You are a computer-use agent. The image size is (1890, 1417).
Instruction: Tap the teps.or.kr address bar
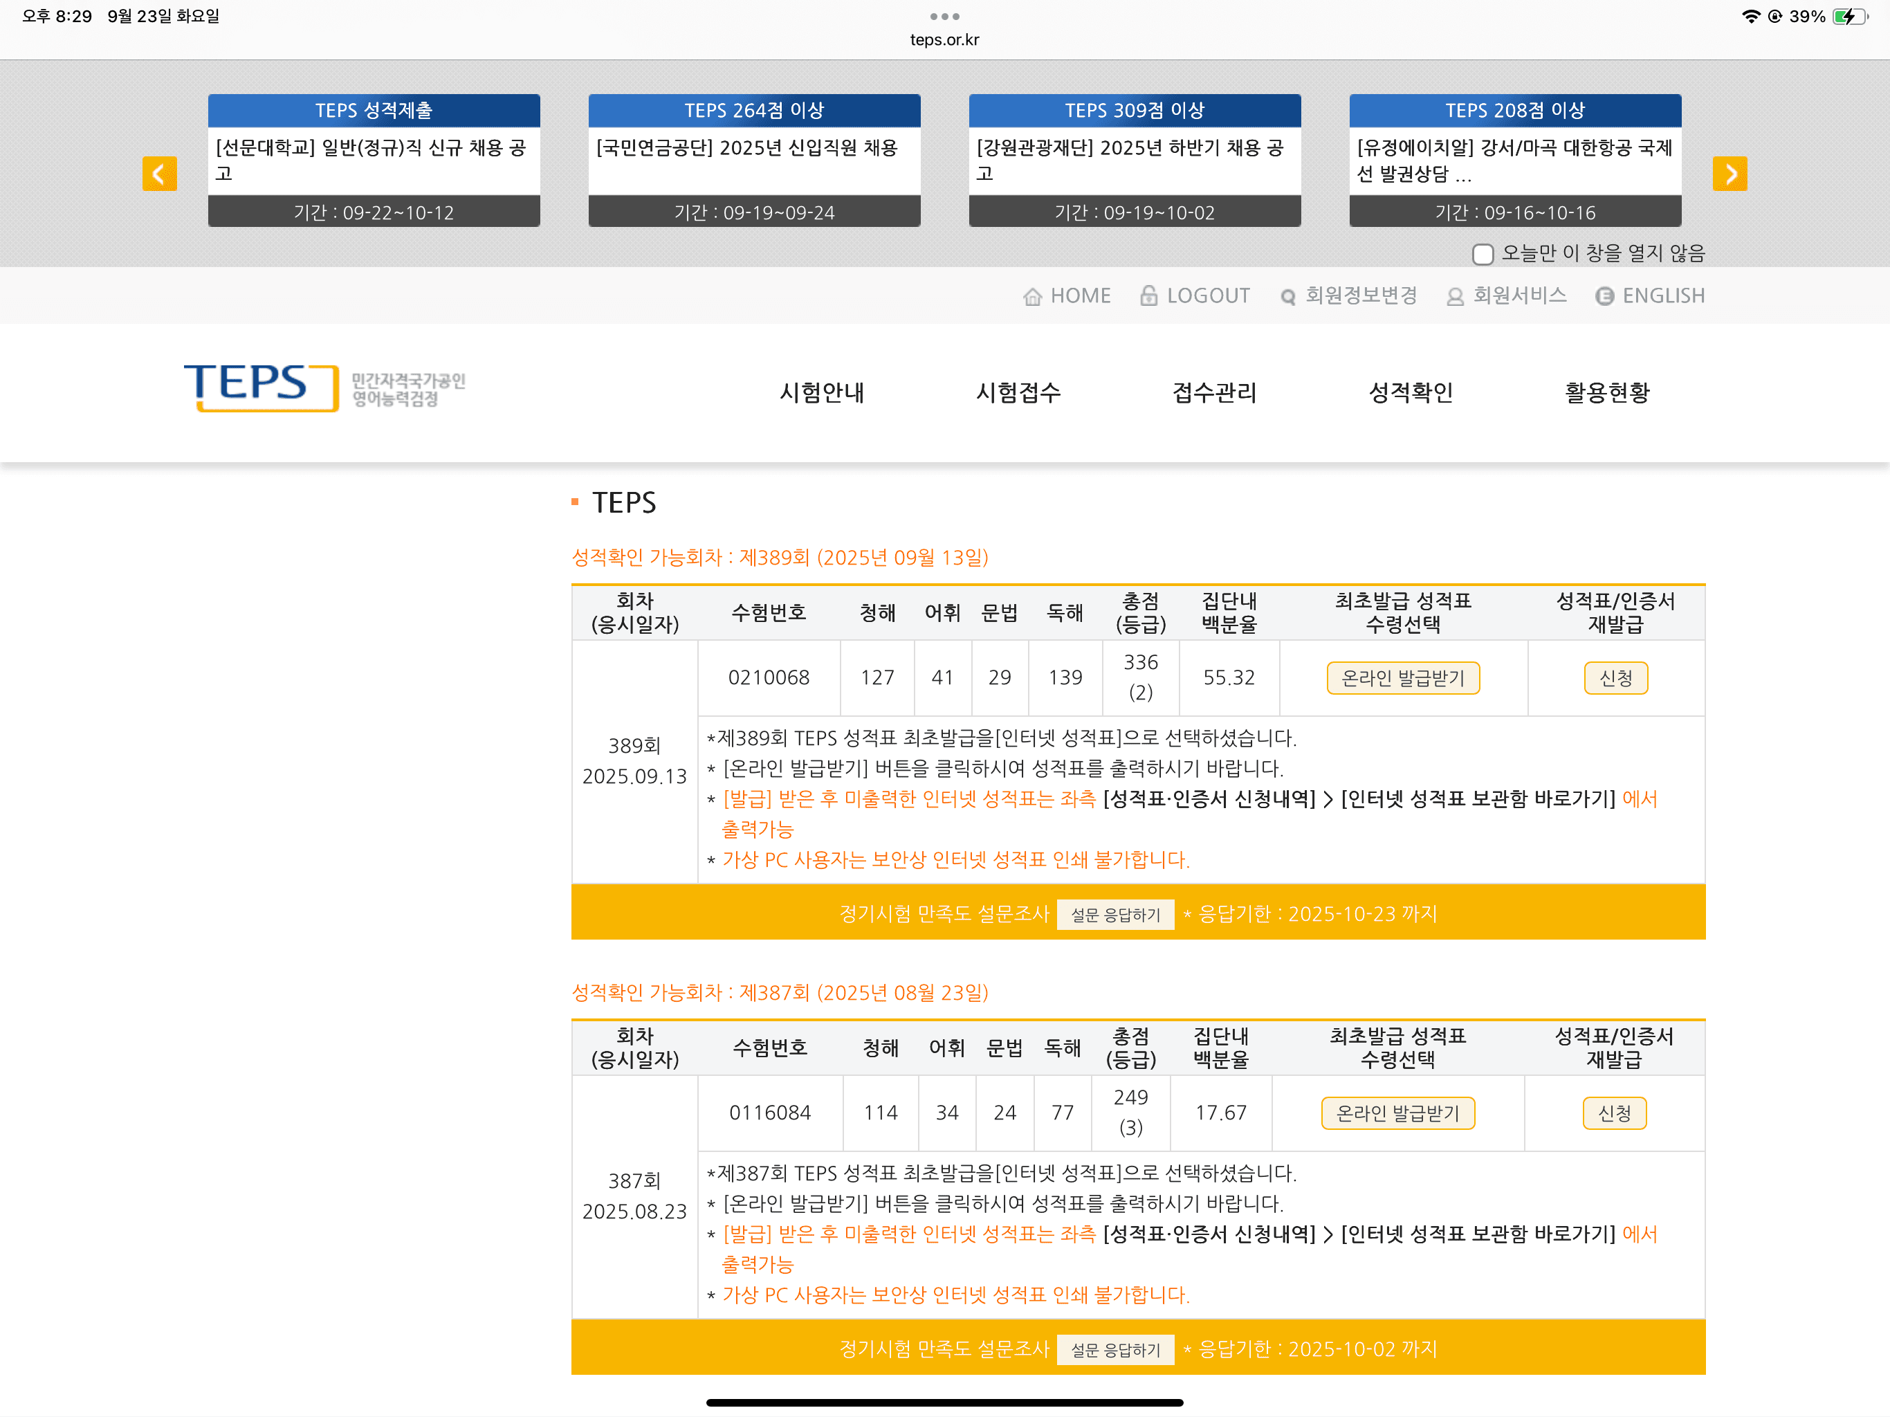coord(944,39)
